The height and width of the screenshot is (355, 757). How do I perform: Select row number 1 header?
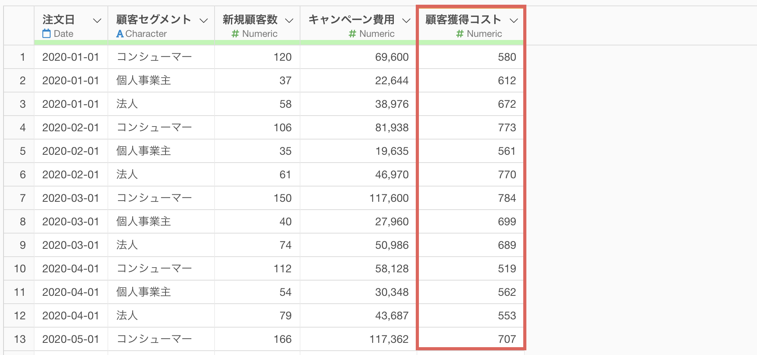(x=22, y=57)
